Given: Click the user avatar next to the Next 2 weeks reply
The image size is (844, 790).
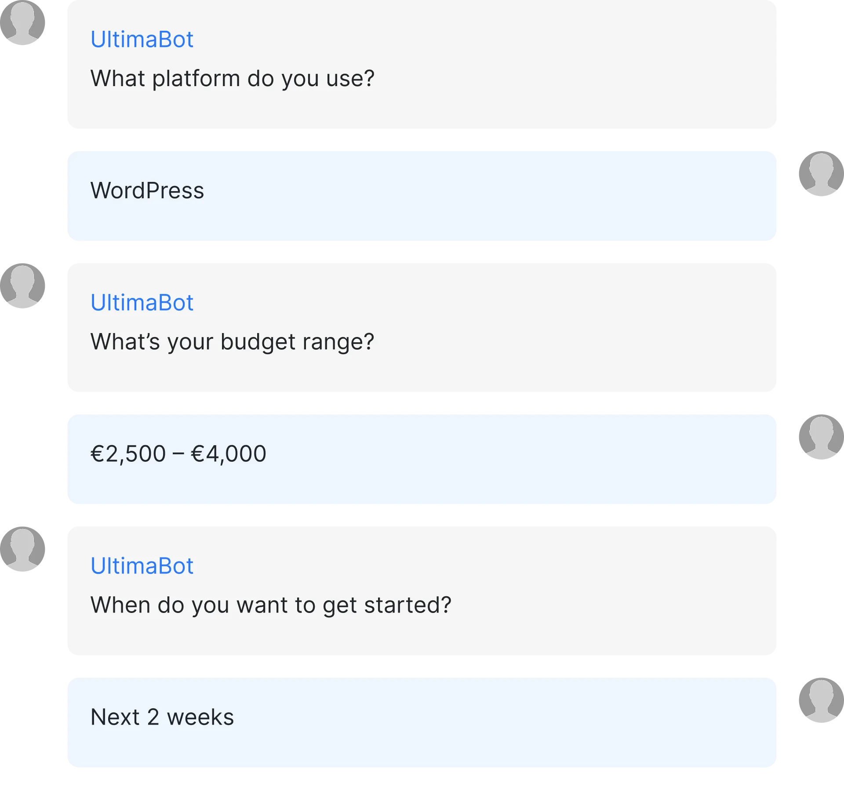Looking at the screenshot, I should pos(820,699).
